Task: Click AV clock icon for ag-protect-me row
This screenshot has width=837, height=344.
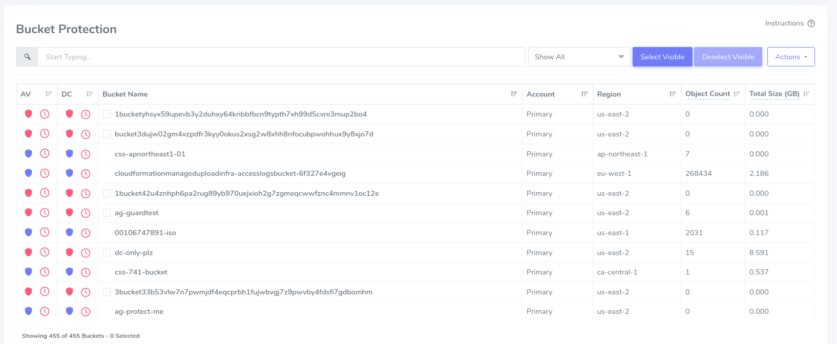Action: (x=45, y=311)
